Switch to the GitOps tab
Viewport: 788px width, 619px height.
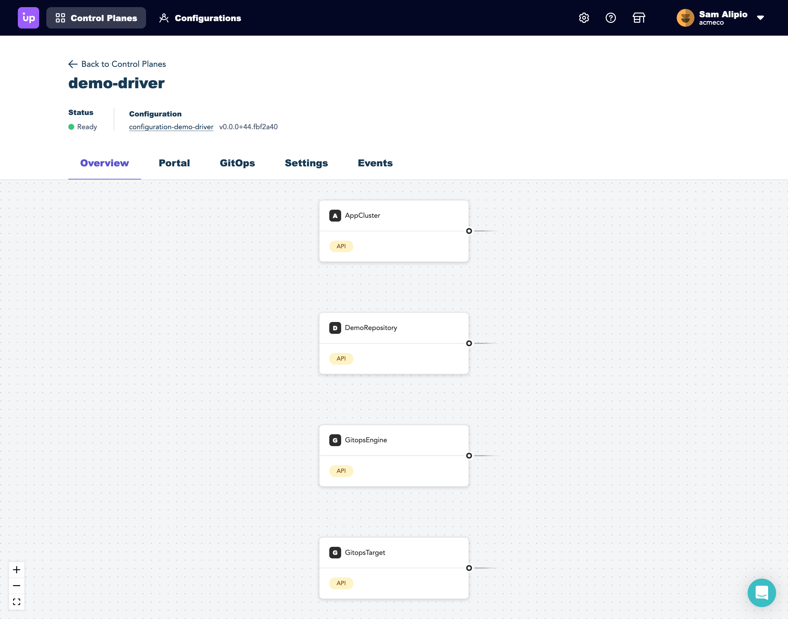(x=237, y=163)
